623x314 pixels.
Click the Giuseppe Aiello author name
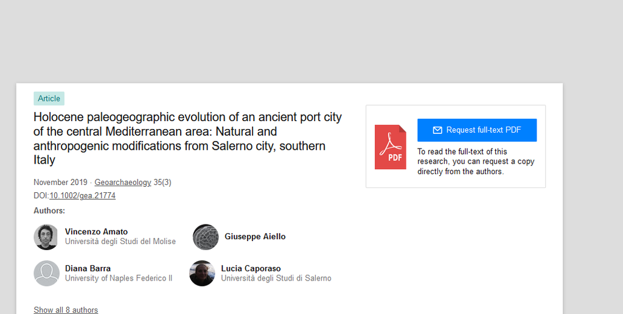click(x=255, y=237)
